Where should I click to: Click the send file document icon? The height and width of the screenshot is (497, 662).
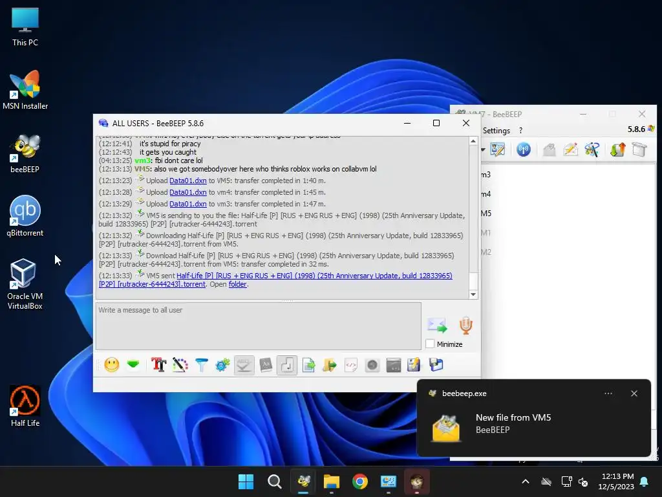click(308, 365)
